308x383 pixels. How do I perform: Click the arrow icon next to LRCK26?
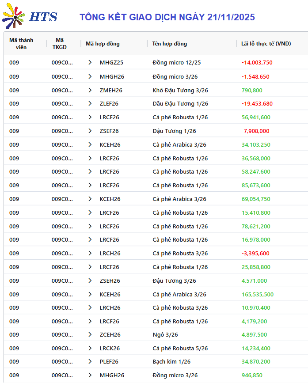pos(90,349)
